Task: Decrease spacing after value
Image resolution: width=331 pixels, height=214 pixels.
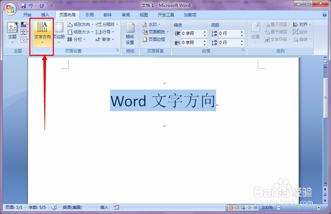Action: 242,45
